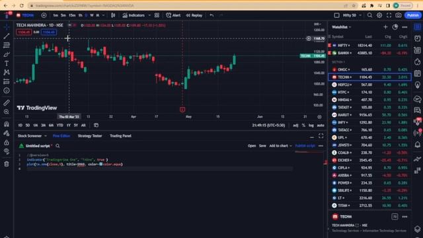This screenshot has height=238, width=423.
Task: Select the ONGC row in watchlist
Action: pyautogui.click(x=370, y=69)
